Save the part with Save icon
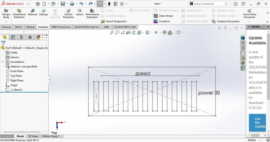This screenshot has height=142, width=270. pos(63,4)
